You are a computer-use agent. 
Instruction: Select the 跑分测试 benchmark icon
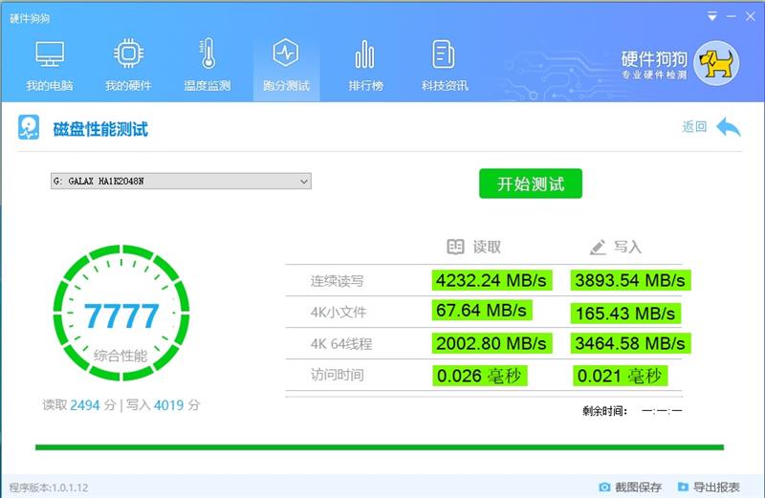pos(286,53)
